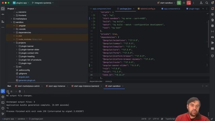Click the stop square in Run panel toolbar

[11, 91]
